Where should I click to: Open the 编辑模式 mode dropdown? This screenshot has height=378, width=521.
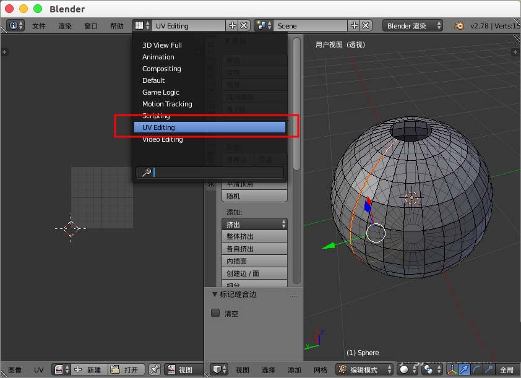[364, 369]
